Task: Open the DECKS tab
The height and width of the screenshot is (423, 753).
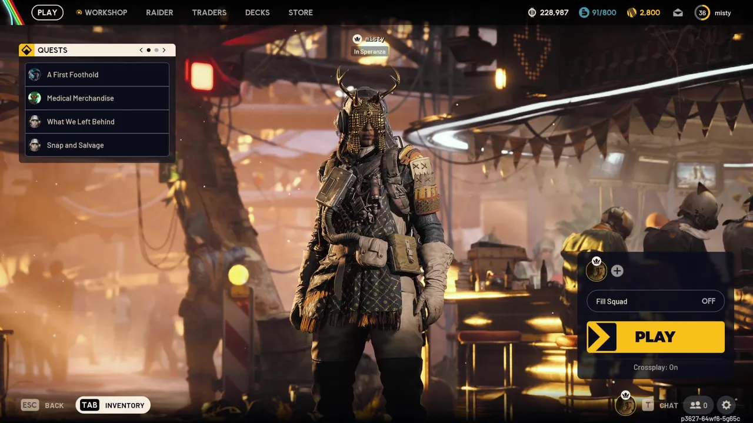Action: 257,12
